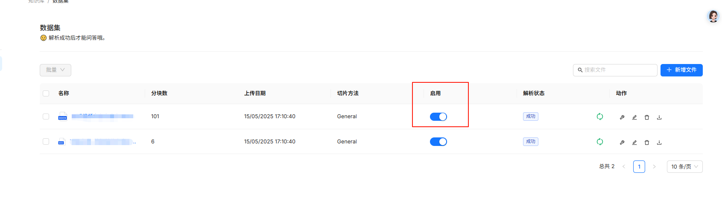
Task: Disable the 6-chunk document's enable switch
Action: point(438,142)
